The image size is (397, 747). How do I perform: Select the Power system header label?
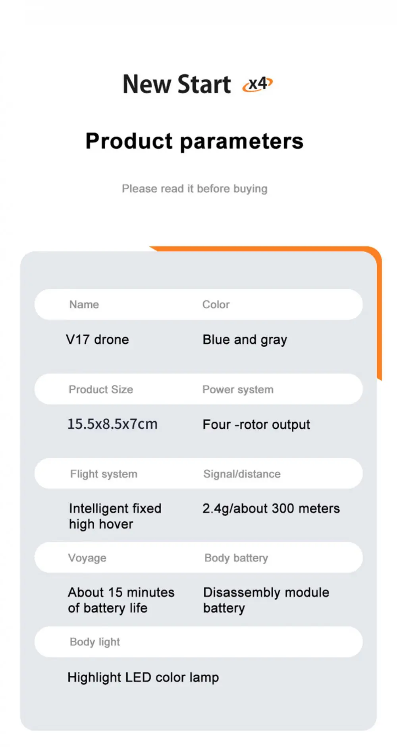coord(238,389)
